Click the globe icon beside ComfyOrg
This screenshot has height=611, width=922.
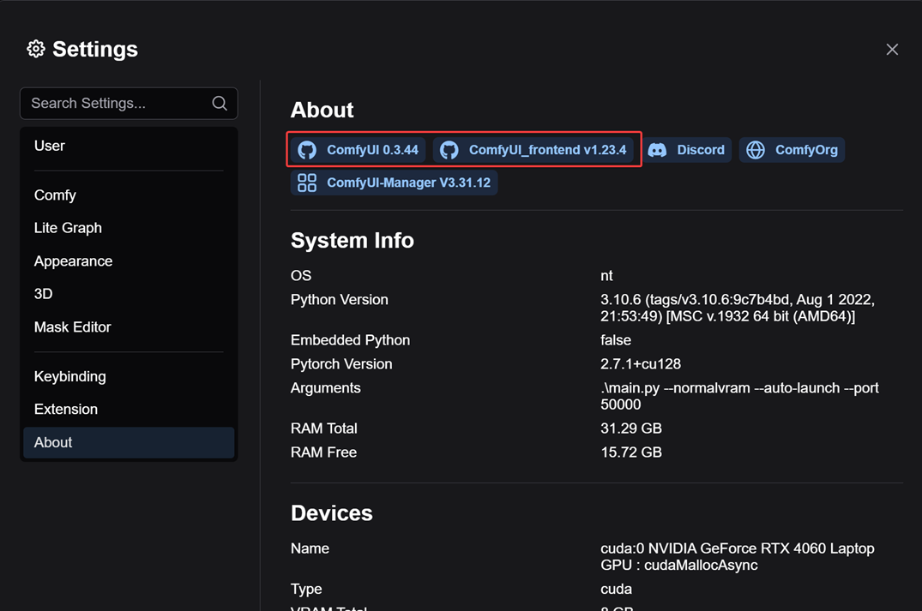(756, 150)
